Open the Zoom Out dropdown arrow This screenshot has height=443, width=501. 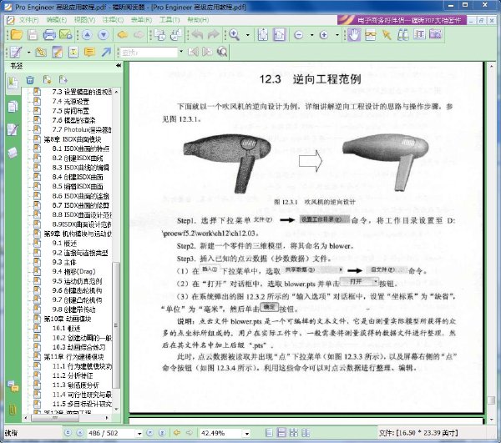pyautogui.click(x=311, y=35)
